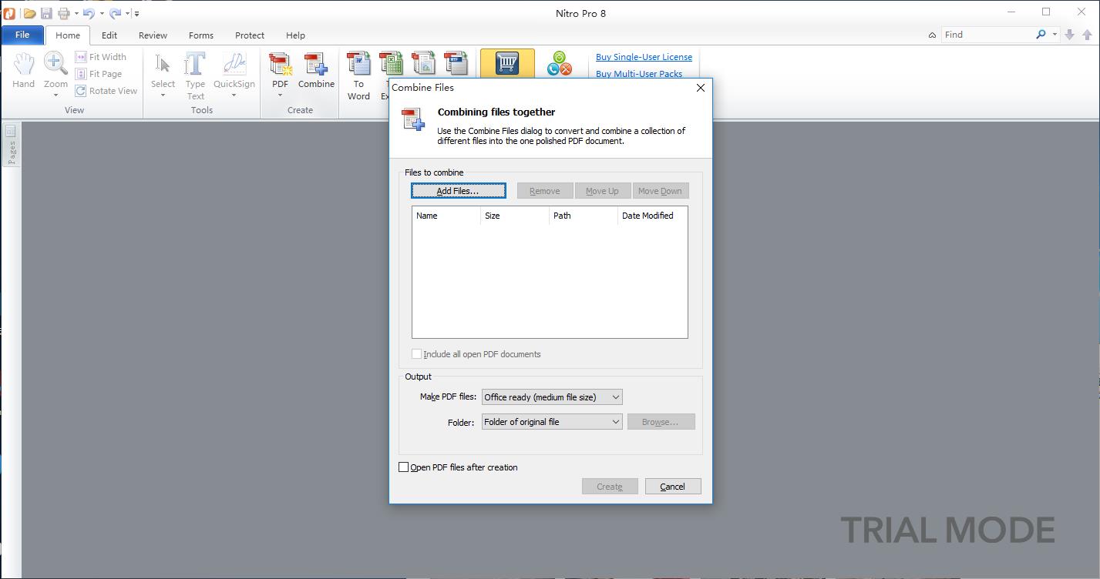Click the Redo arrow icon
1100x579 pixels.
(x=115, y=13)
